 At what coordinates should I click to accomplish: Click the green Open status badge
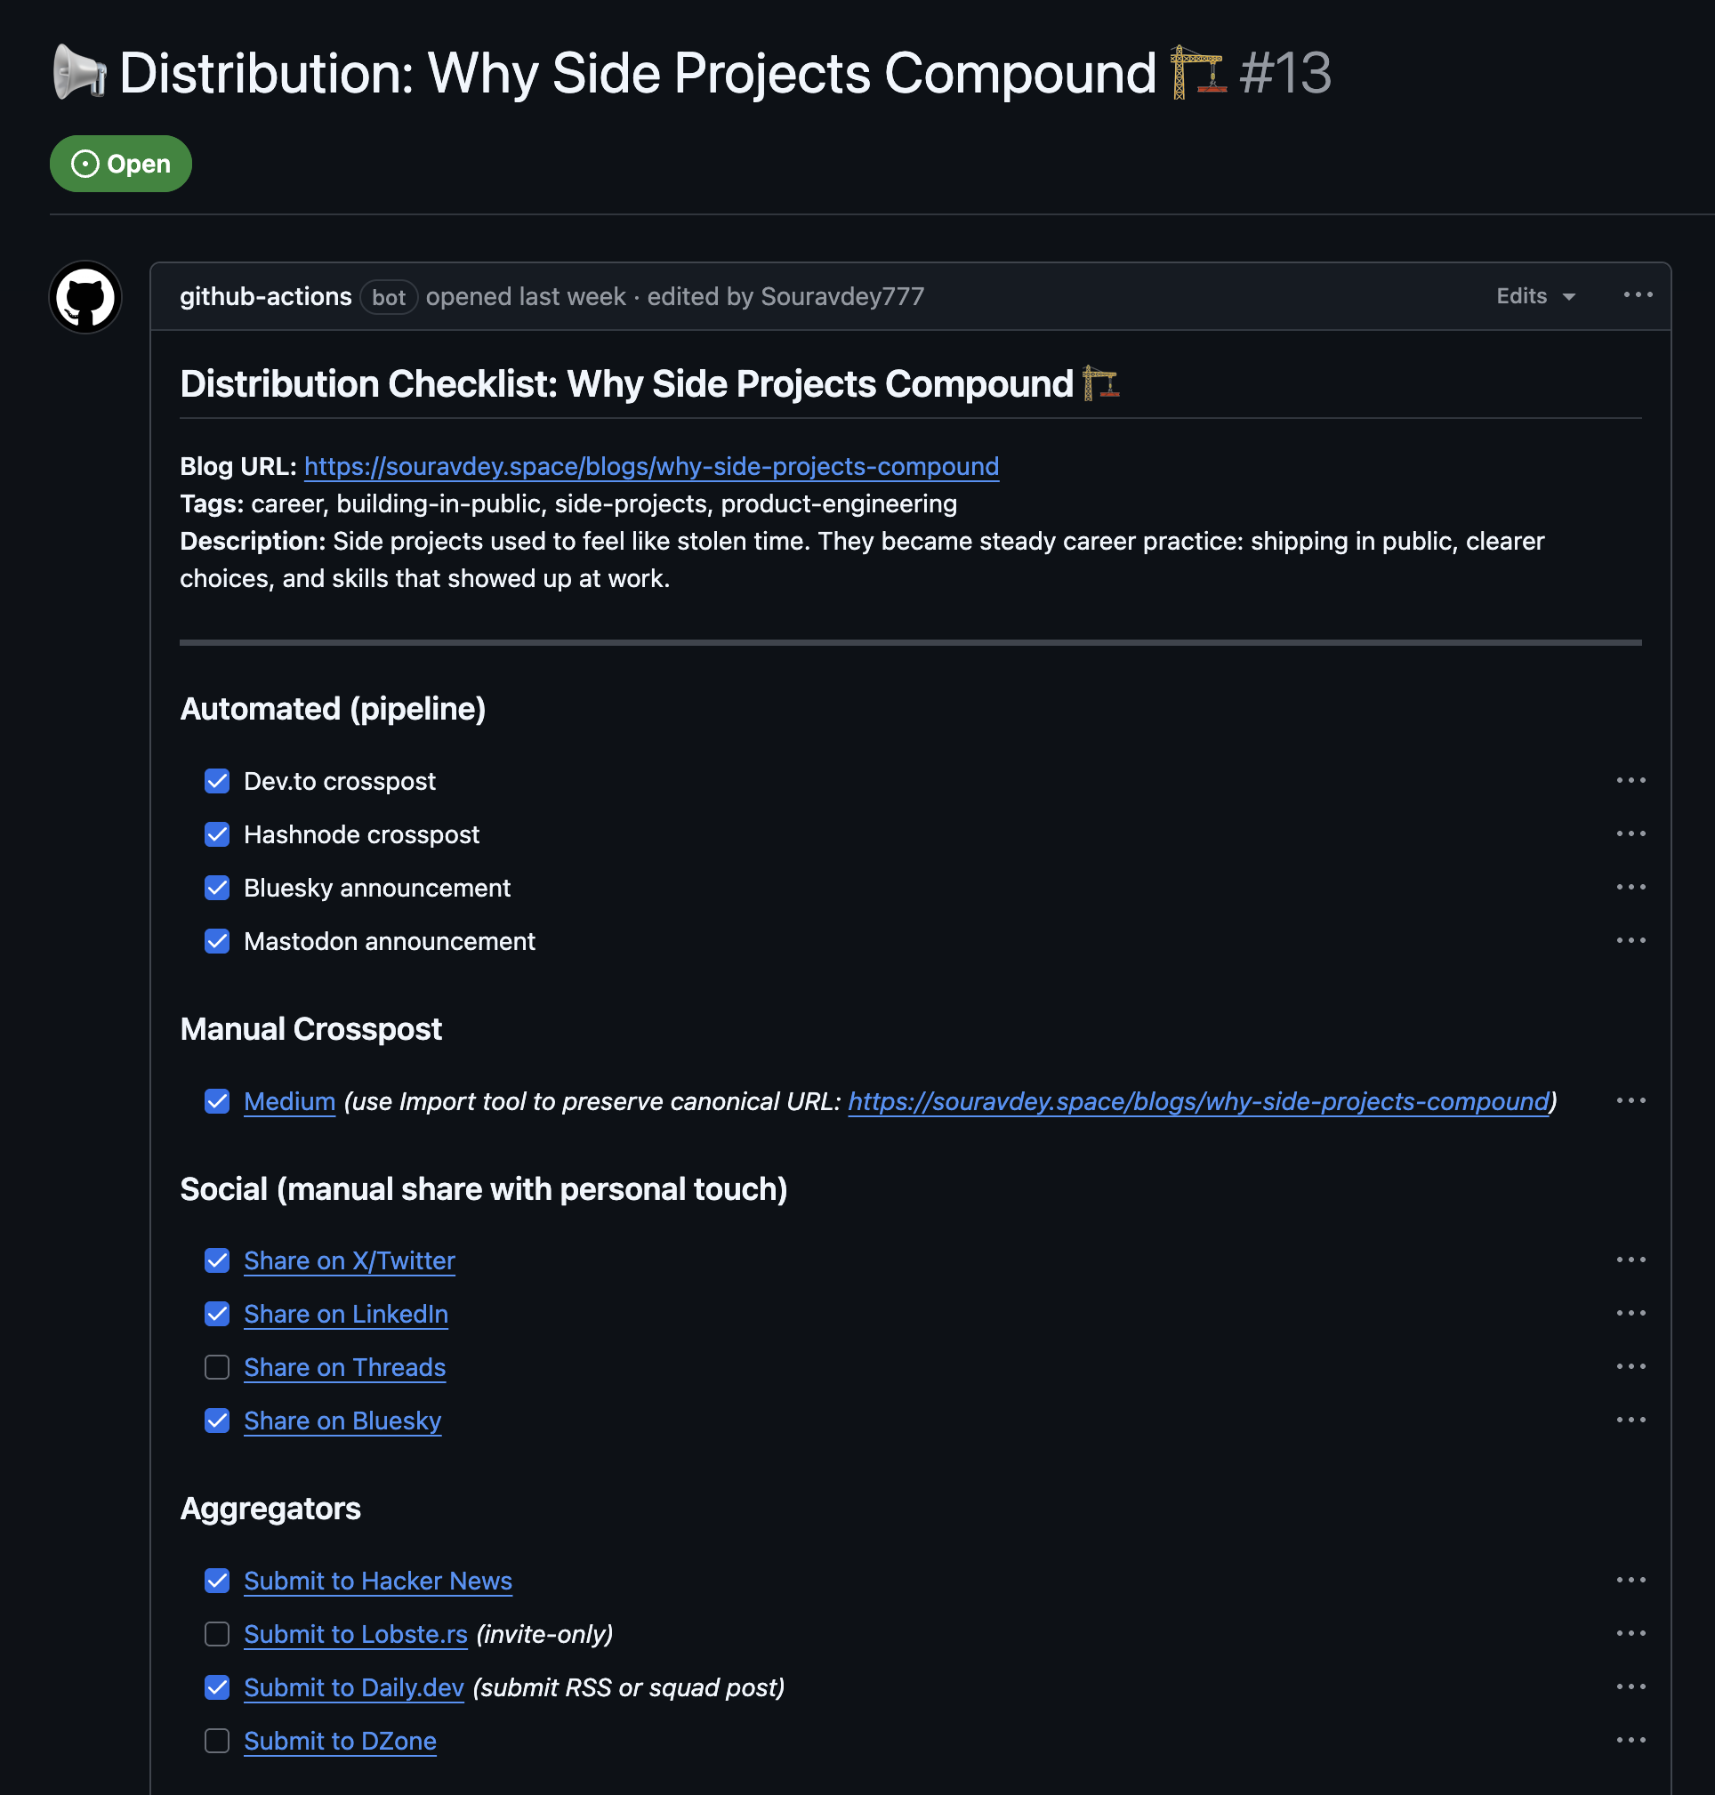point(121,164)
